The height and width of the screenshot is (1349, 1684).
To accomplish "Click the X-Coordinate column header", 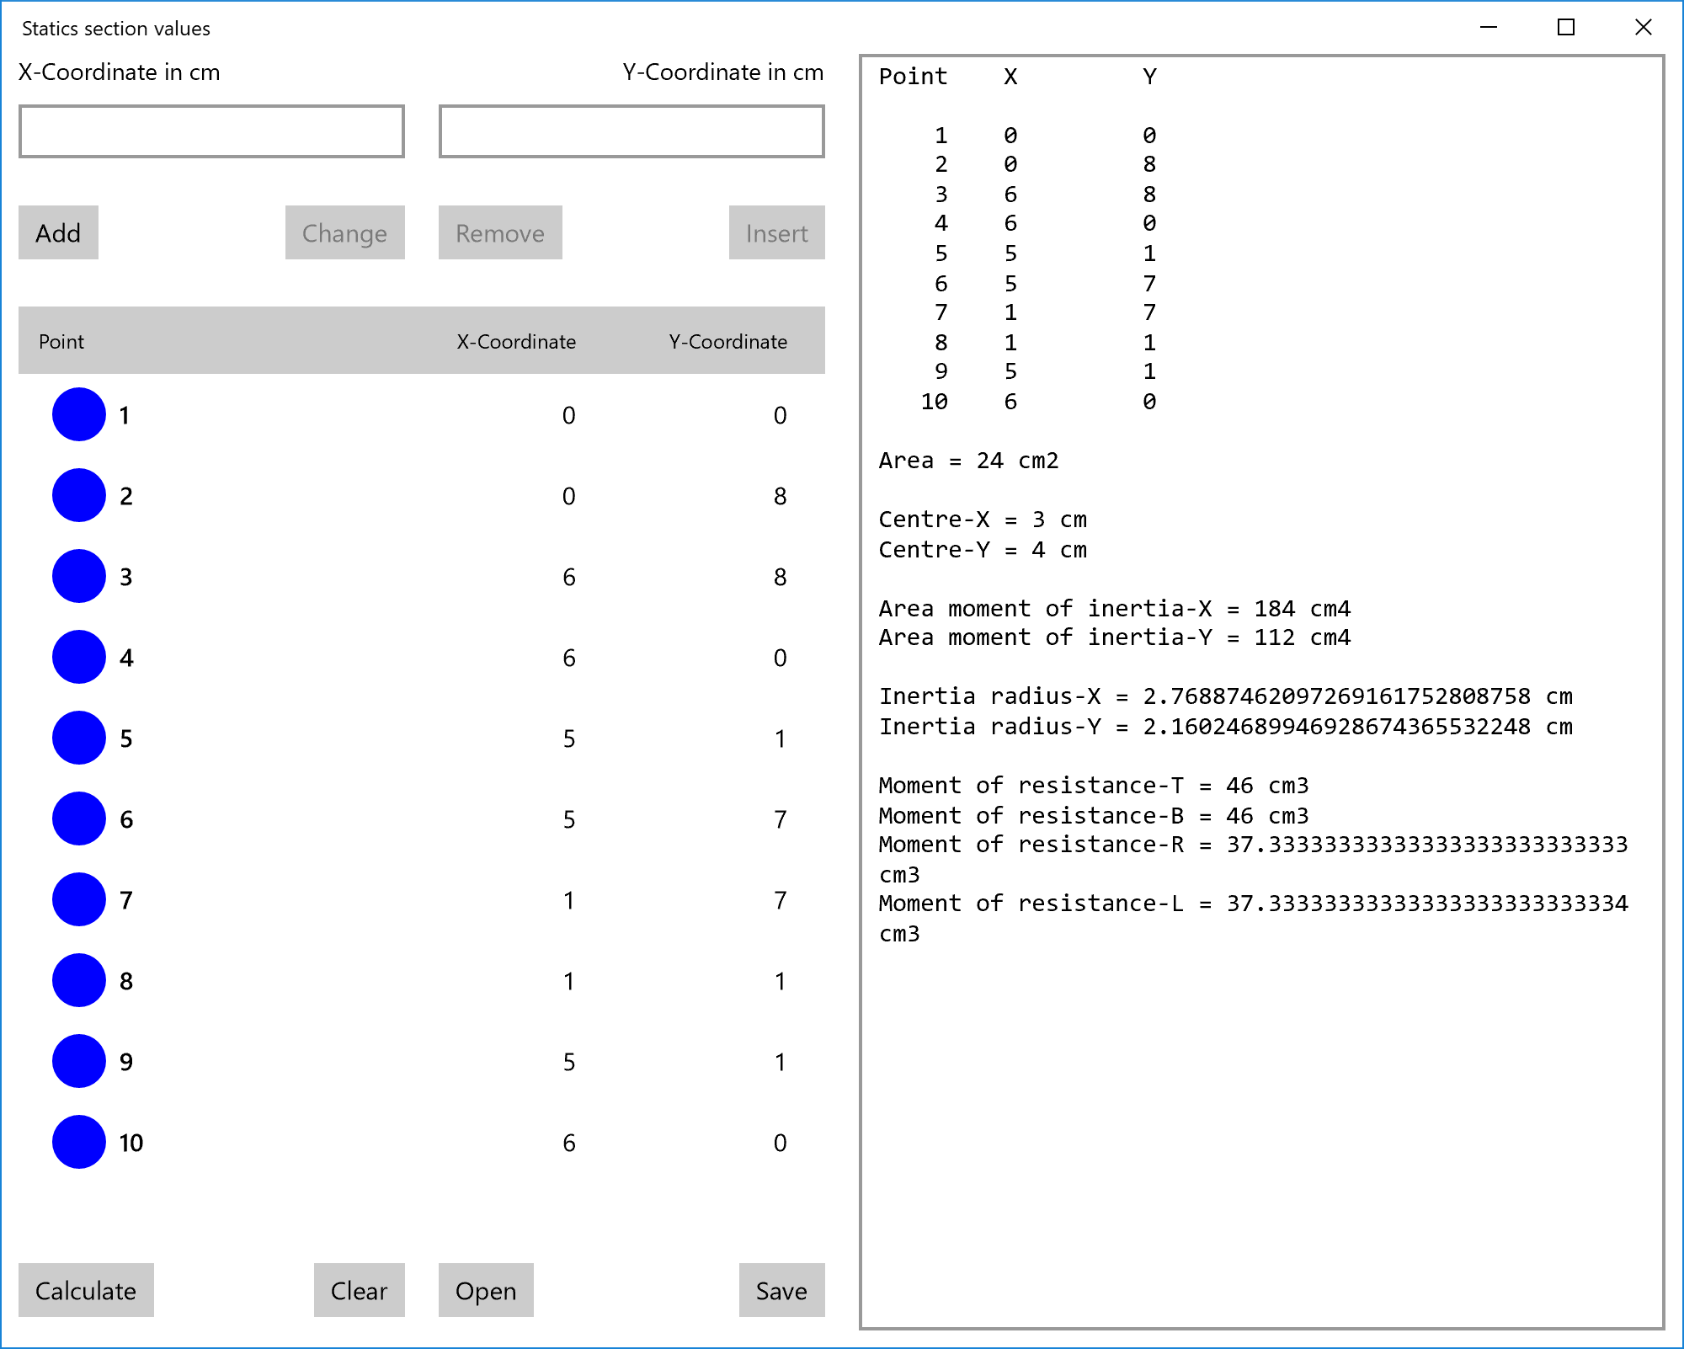I will pos(516,341).
